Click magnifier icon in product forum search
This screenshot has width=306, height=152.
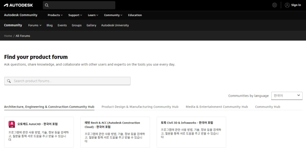pos(9,81)
